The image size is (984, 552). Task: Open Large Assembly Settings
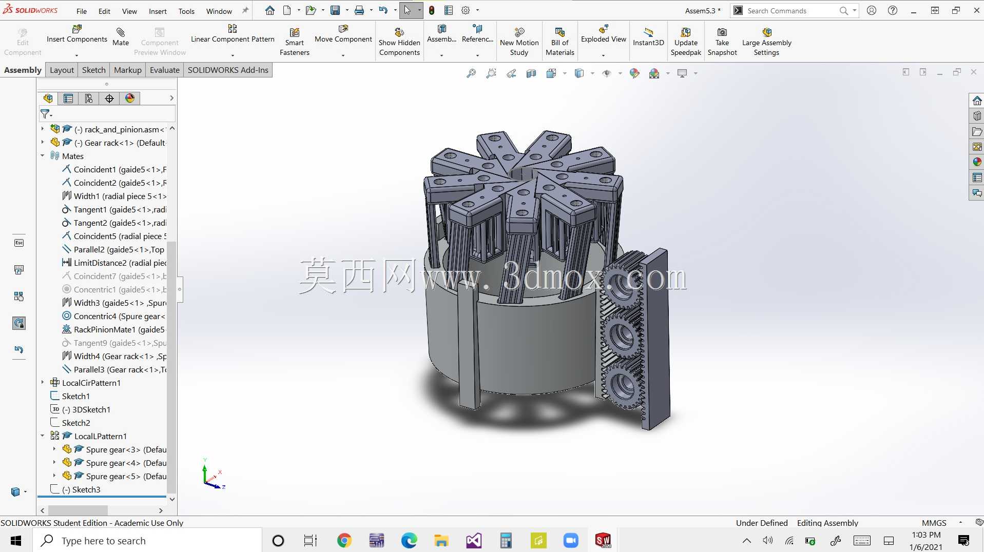766,42
